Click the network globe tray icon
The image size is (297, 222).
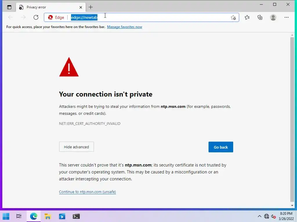click(267, 216)
